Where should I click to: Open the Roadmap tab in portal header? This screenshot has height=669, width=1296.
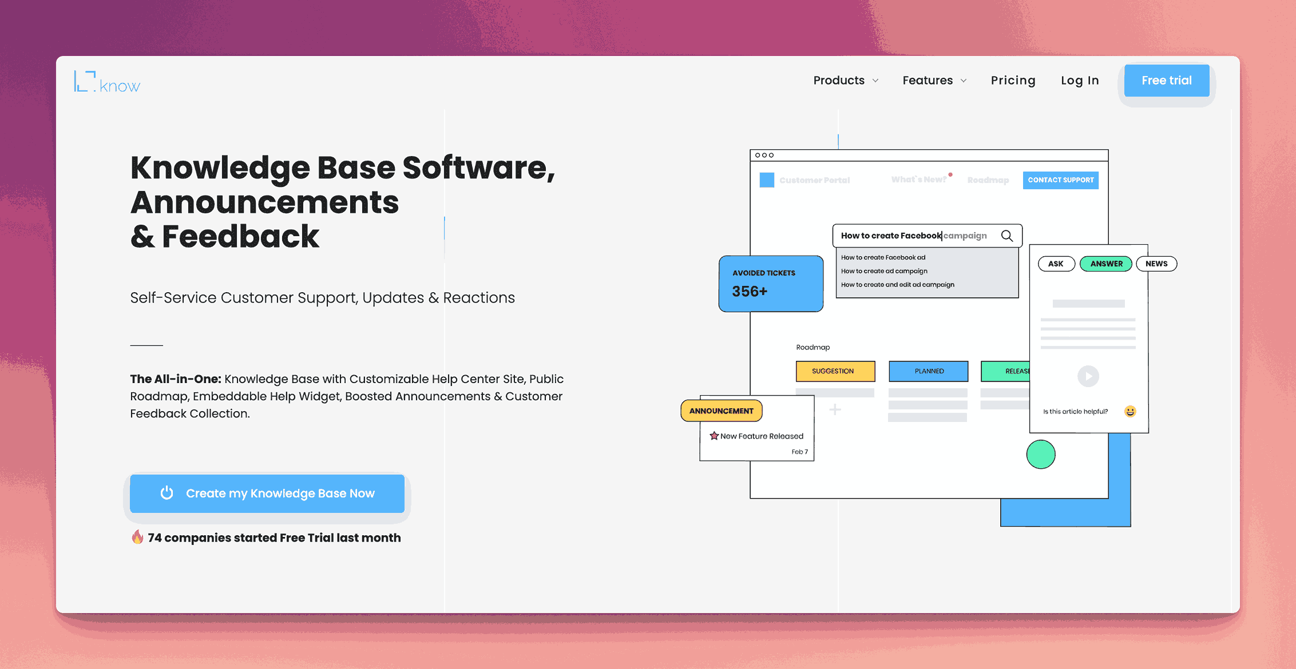click(x=988, y=180)
